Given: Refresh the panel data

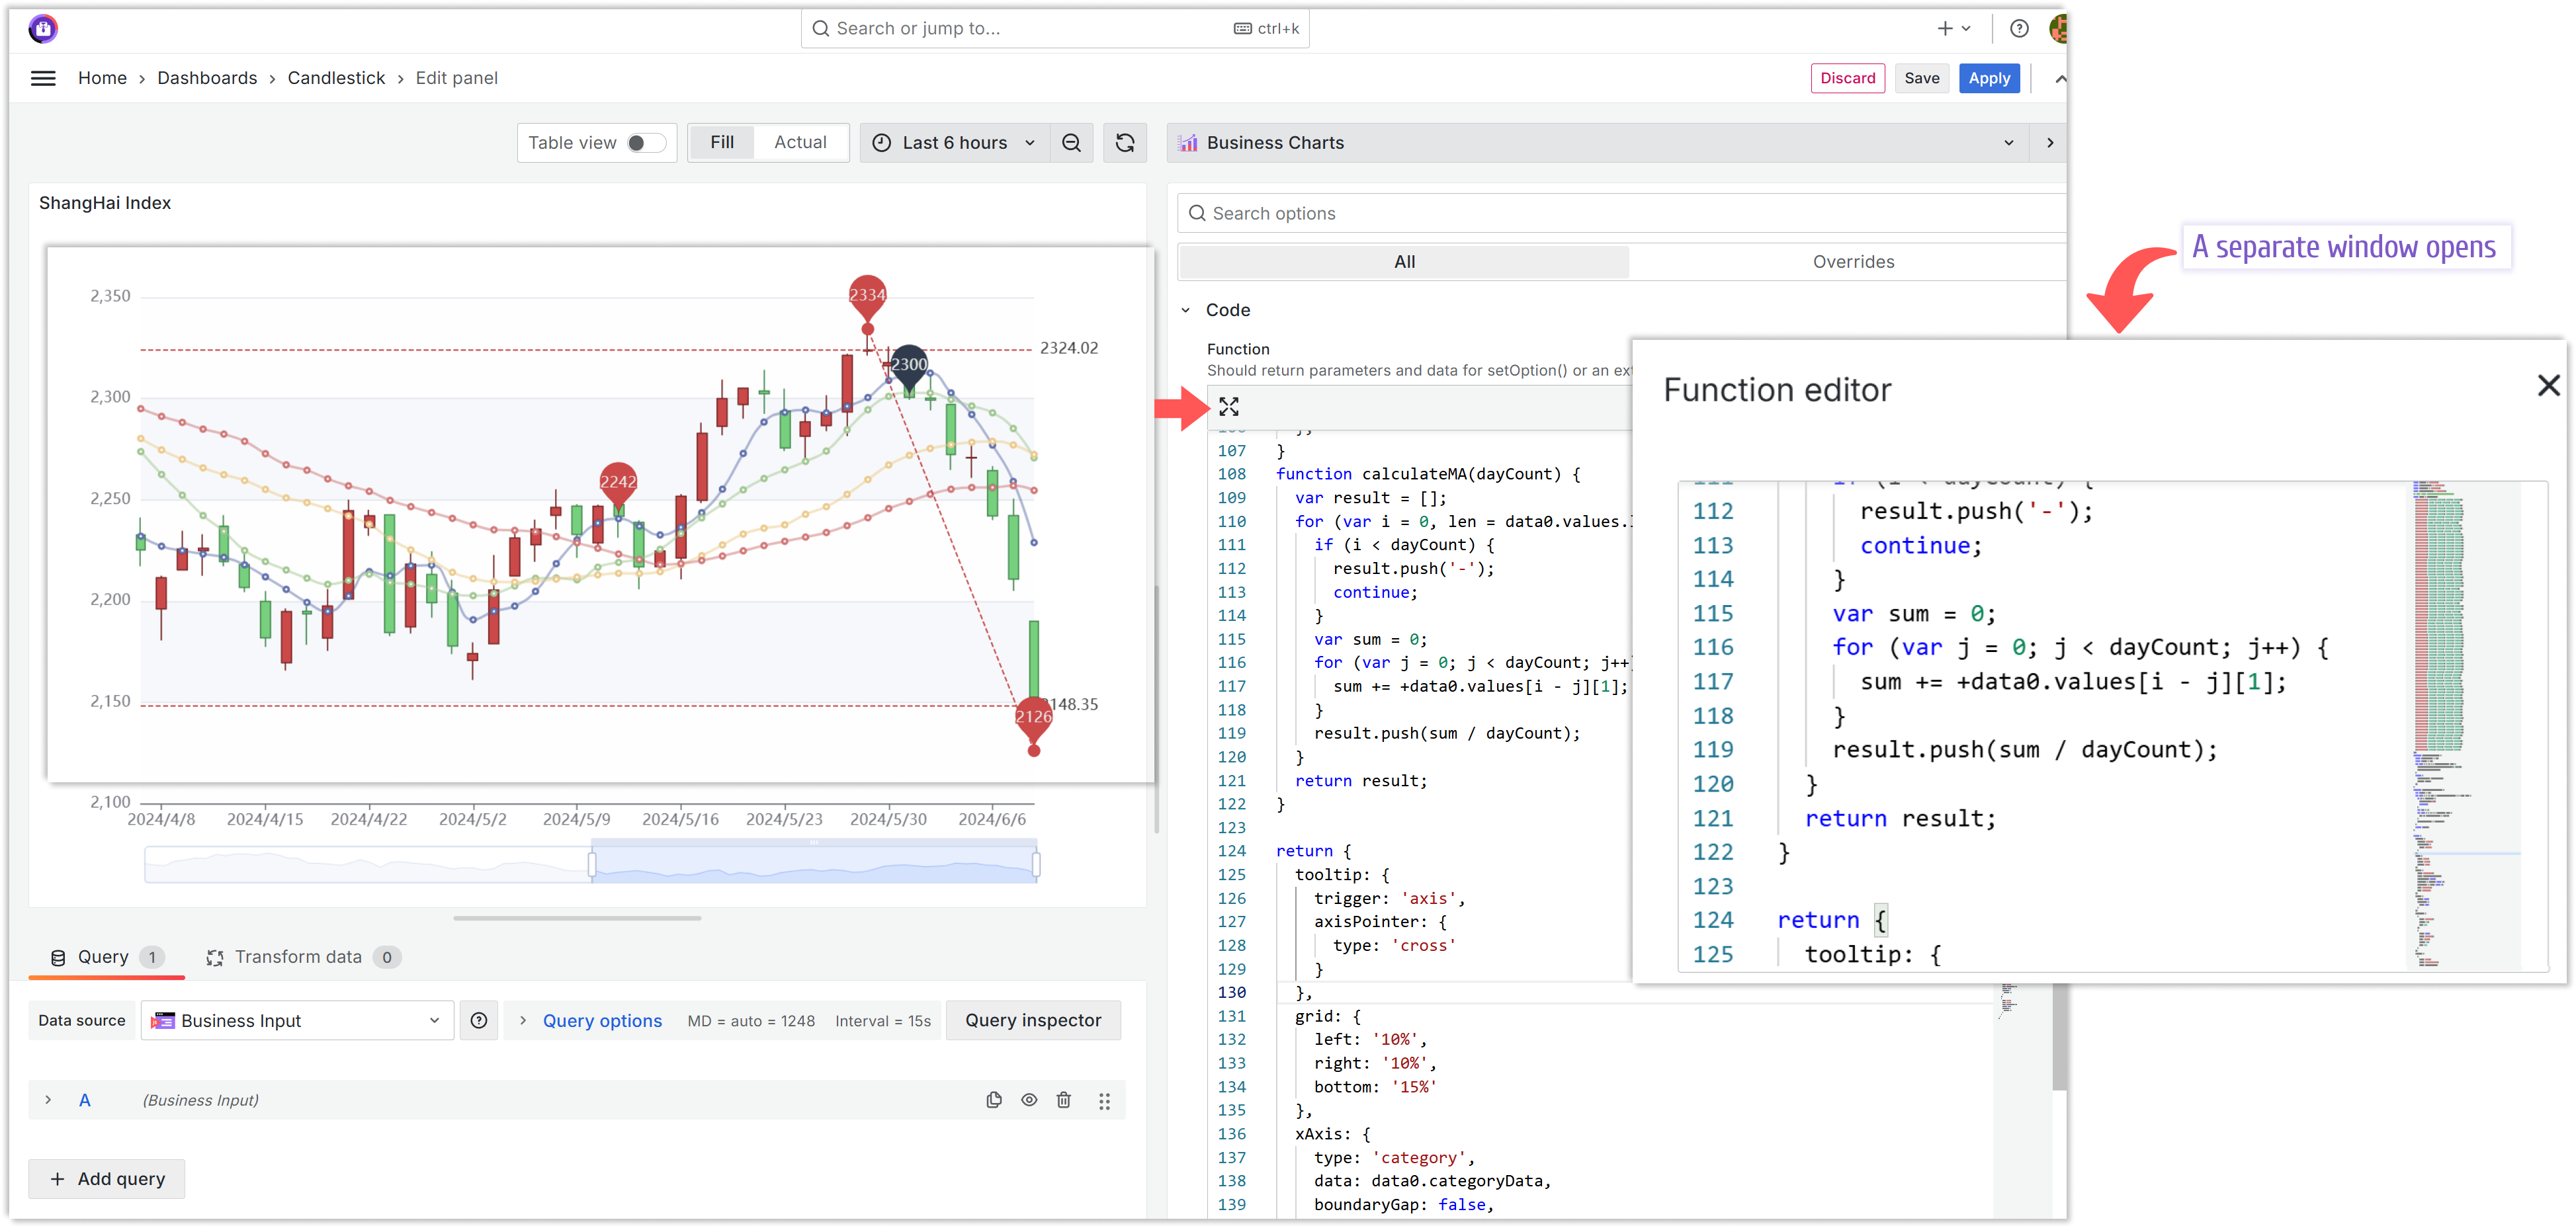Looking at the screenshot, I should click(1125, 142).
